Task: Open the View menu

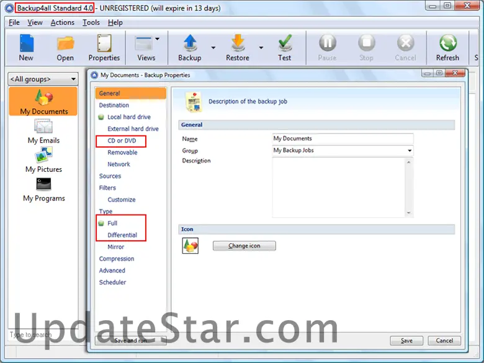Action: [35, 22]
